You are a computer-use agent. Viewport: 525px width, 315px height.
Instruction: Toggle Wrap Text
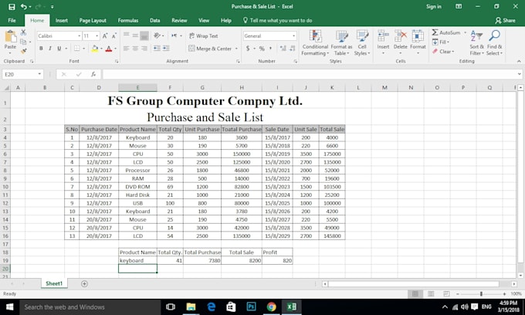(203, 36)
